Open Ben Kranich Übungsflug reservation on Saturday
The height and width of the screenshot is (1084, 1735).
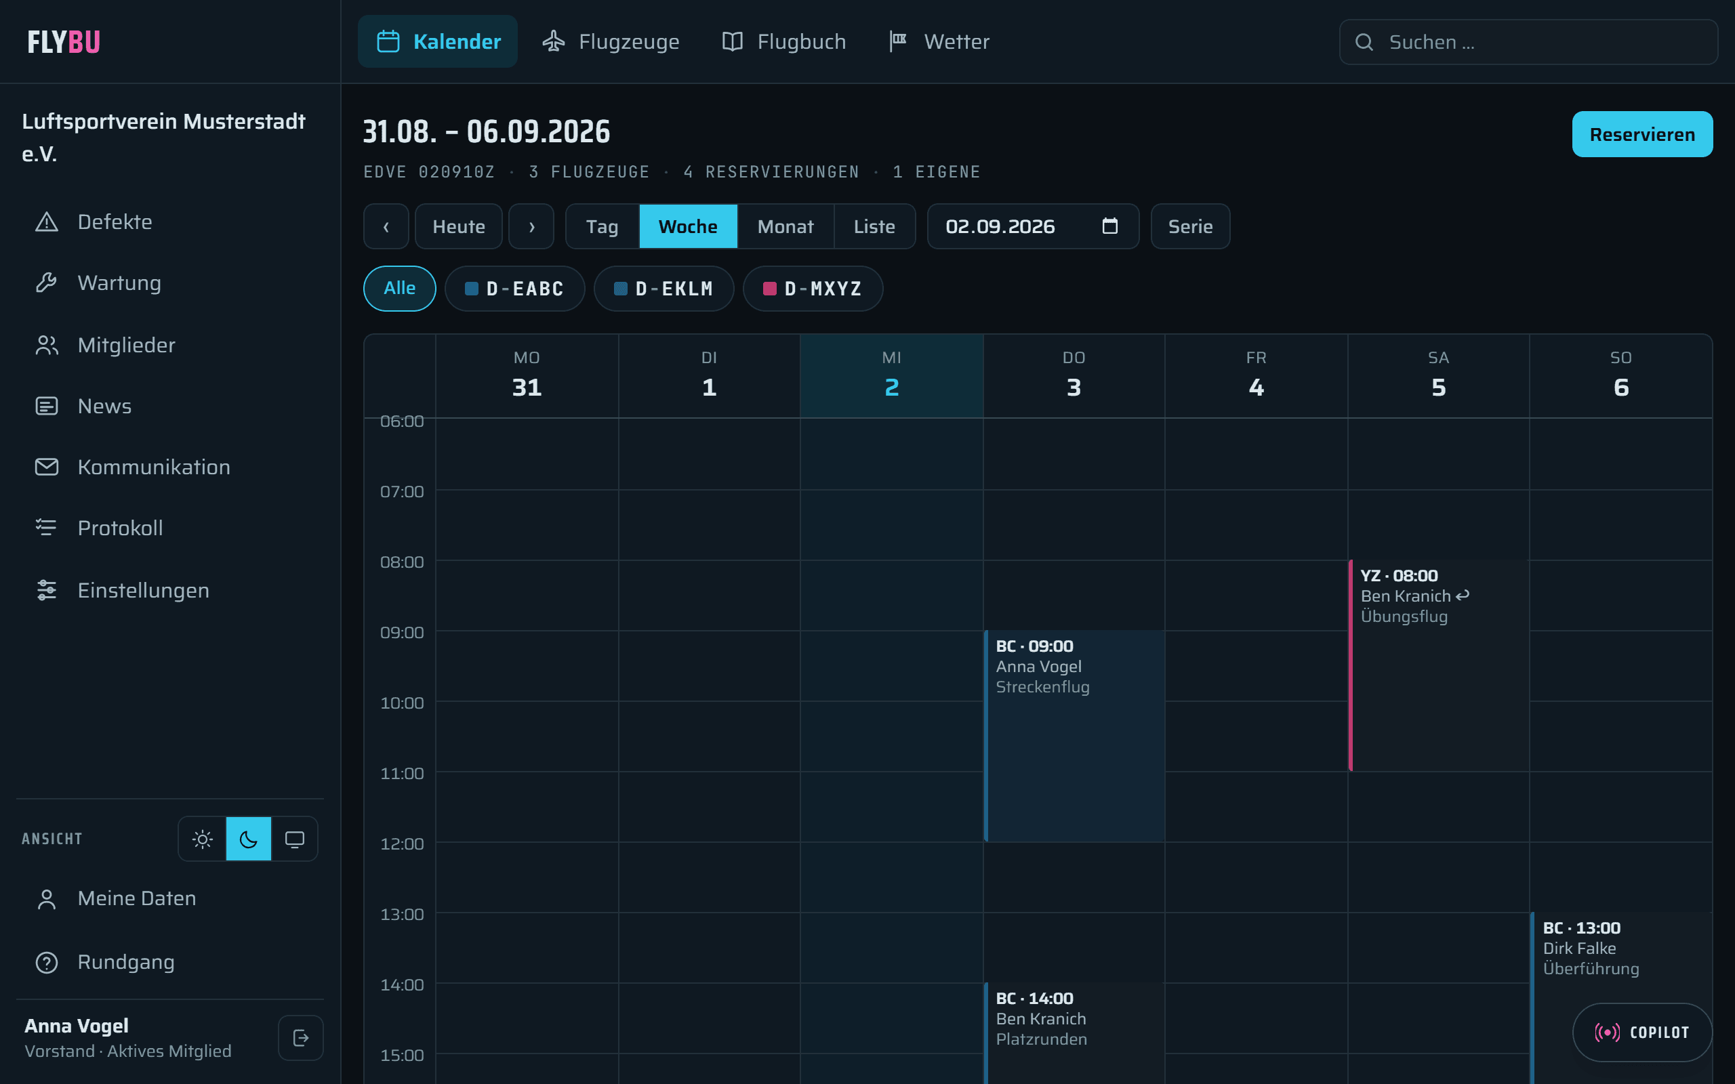click(1438, 666)
